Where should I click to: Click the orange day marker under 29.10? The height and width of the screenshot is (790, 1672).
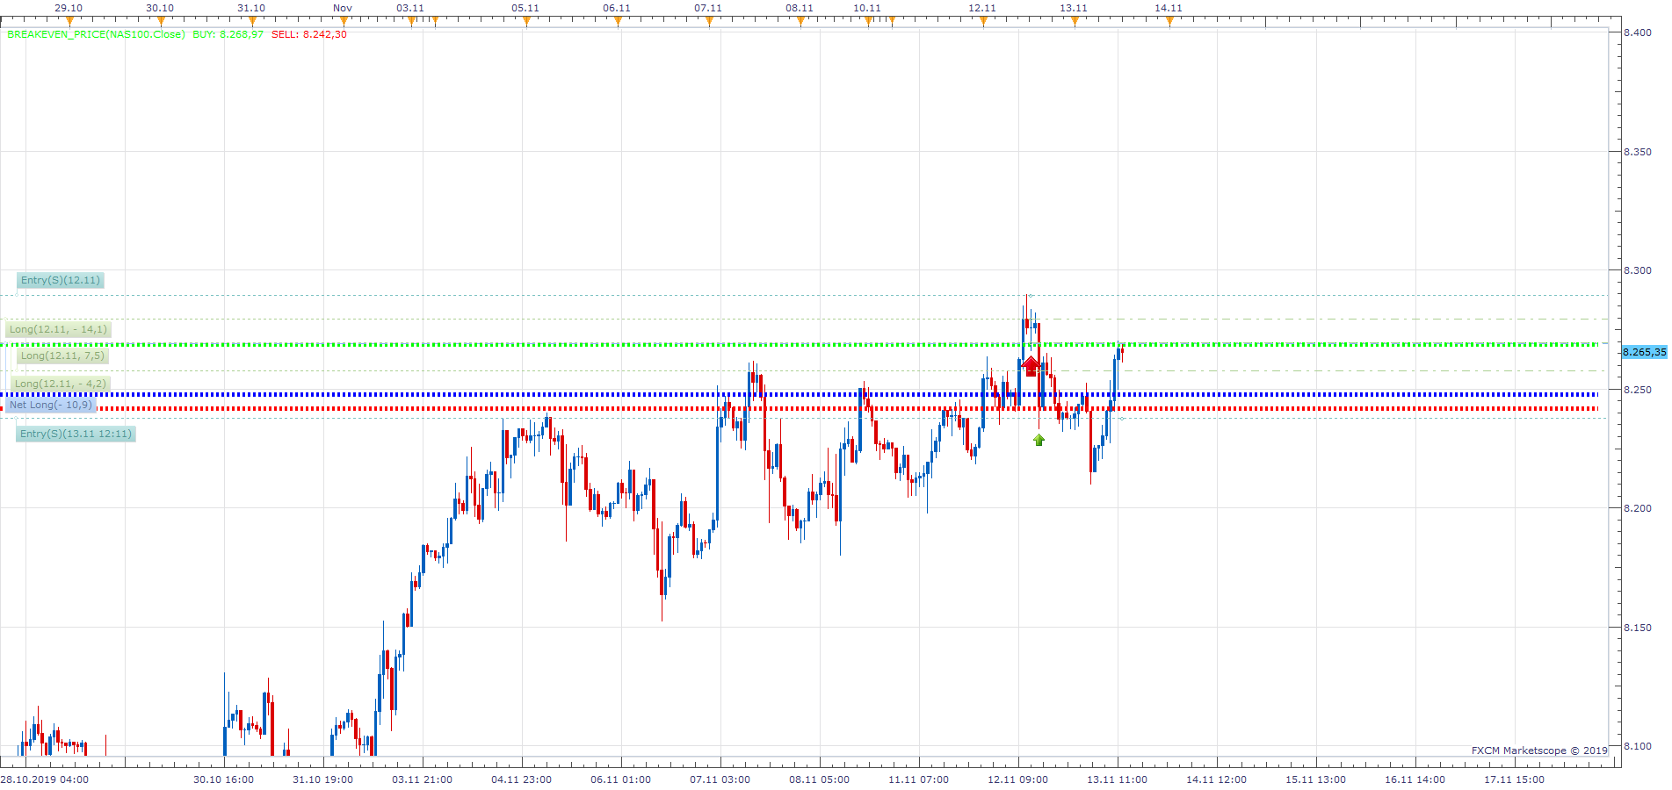(x=69, y=21)
